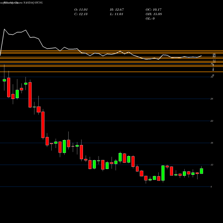Select the close value C: 12.13
Viewport: 223px width, 223px height.
[x=81, y=14]
